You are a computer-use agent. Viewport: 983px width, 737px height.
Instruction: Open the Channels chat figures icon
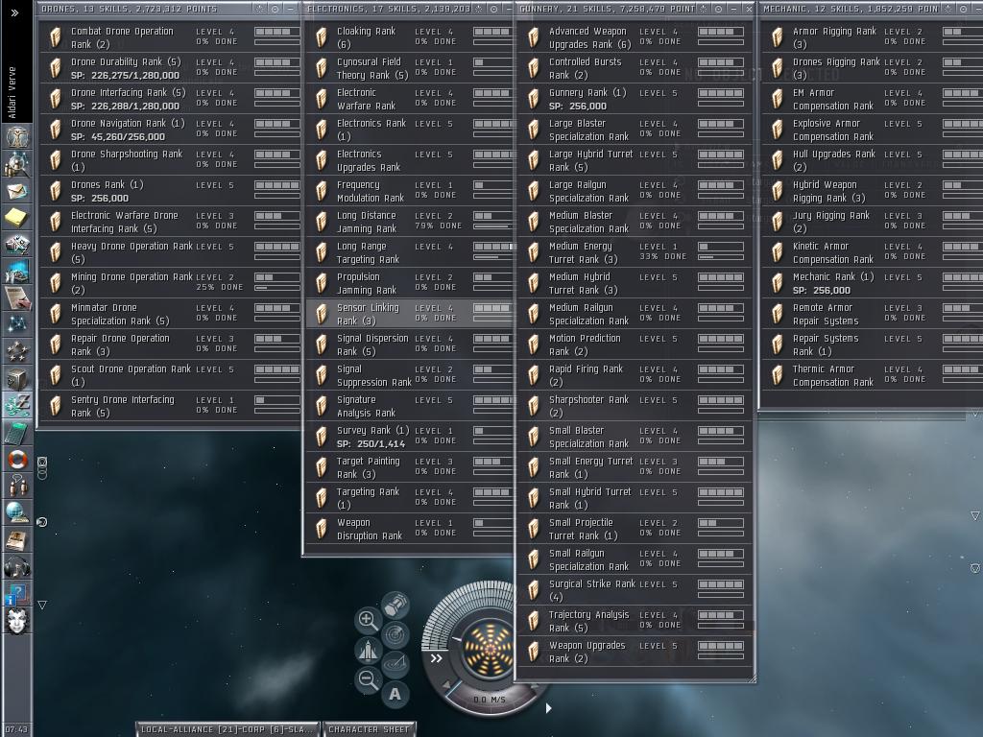[17, 486]
